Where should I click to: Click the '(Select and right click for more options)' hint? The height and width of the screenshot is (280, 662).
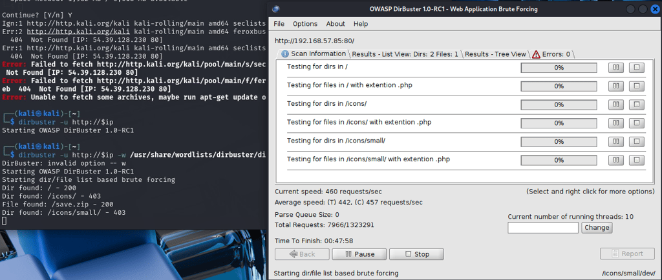(590, 192)
